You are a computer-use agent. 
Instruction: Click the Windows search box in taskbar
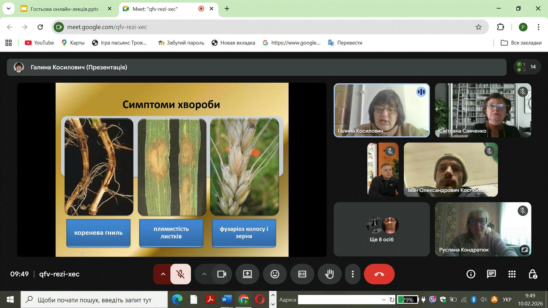(94, 300)
